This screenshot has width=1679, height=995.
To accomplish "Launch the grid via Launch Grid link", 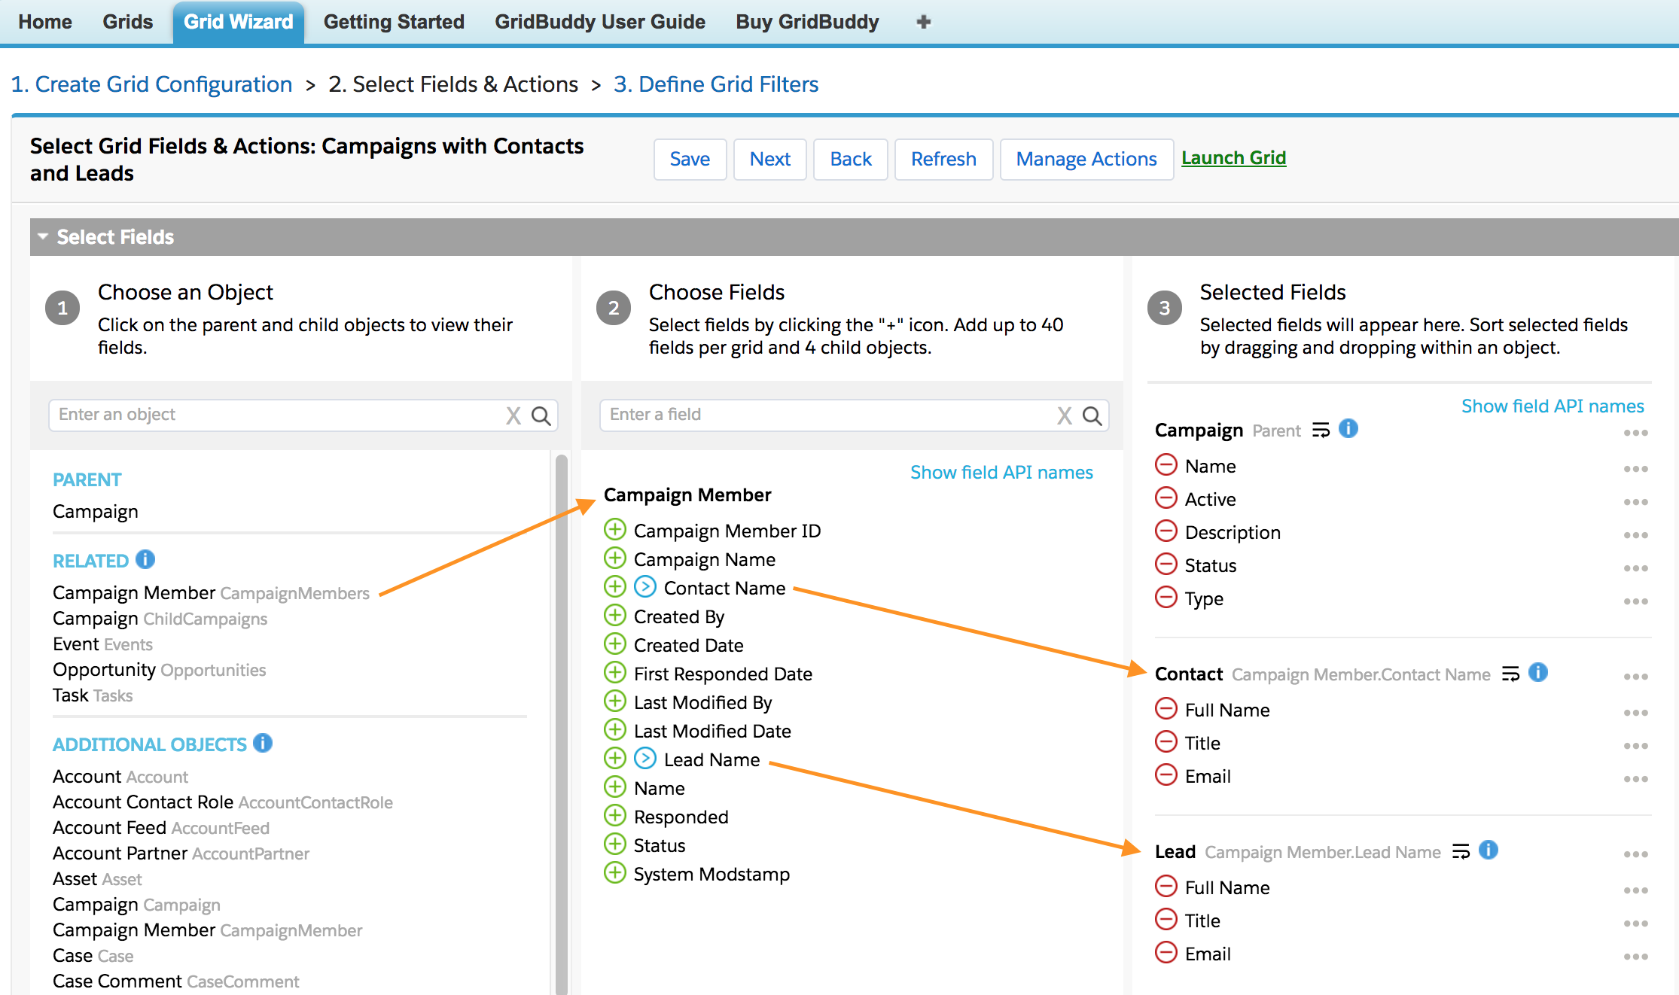I will point(1233,158).
